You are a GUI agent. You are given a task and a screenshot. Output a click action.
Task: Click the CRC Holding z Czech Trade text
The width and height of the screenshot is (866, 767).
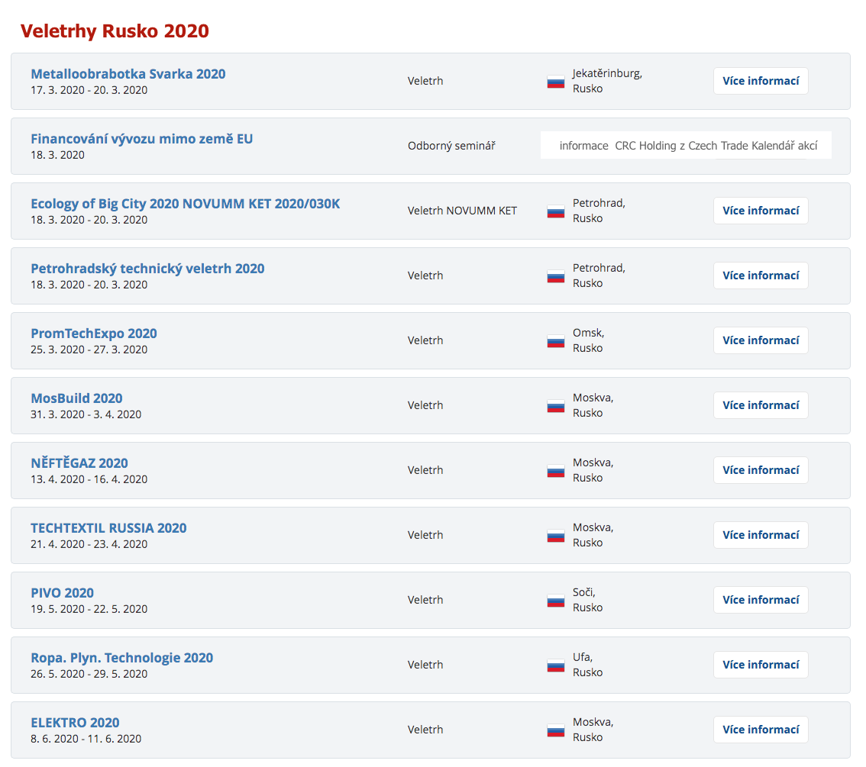coord(681,146)
